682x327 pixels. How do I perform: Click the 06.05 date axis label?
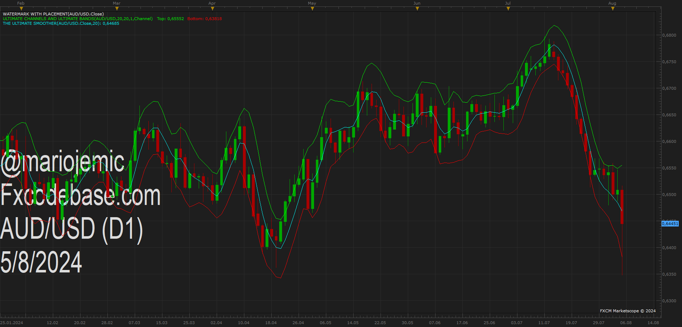326,323
